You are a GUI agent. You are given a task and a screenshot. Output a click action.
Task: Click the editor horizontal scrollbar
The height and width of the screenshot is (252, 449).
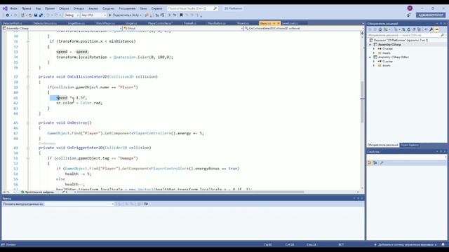[x=190, y=192]
